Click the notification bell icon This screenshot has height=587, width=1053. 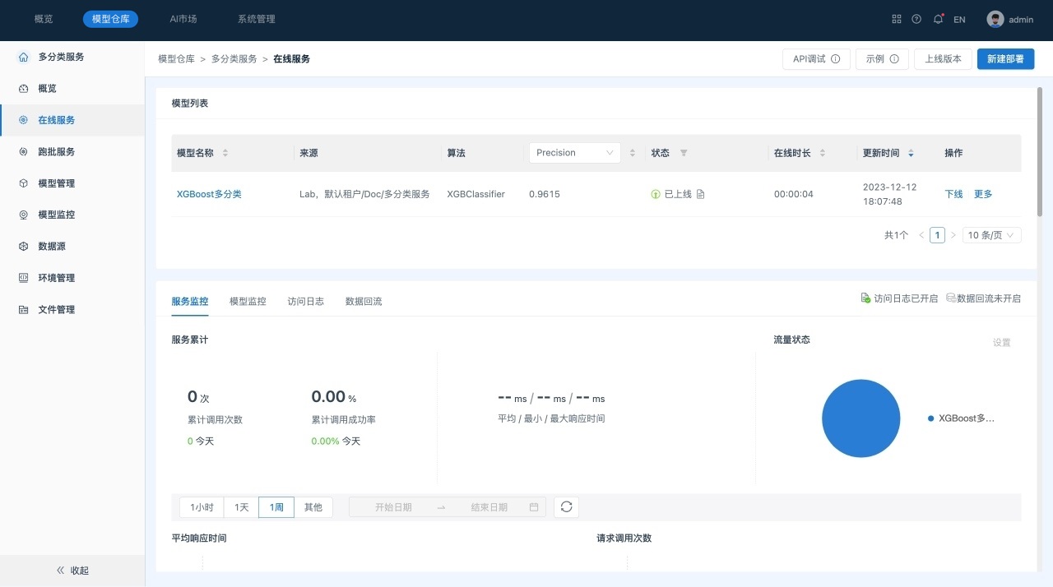coord(938,19)
